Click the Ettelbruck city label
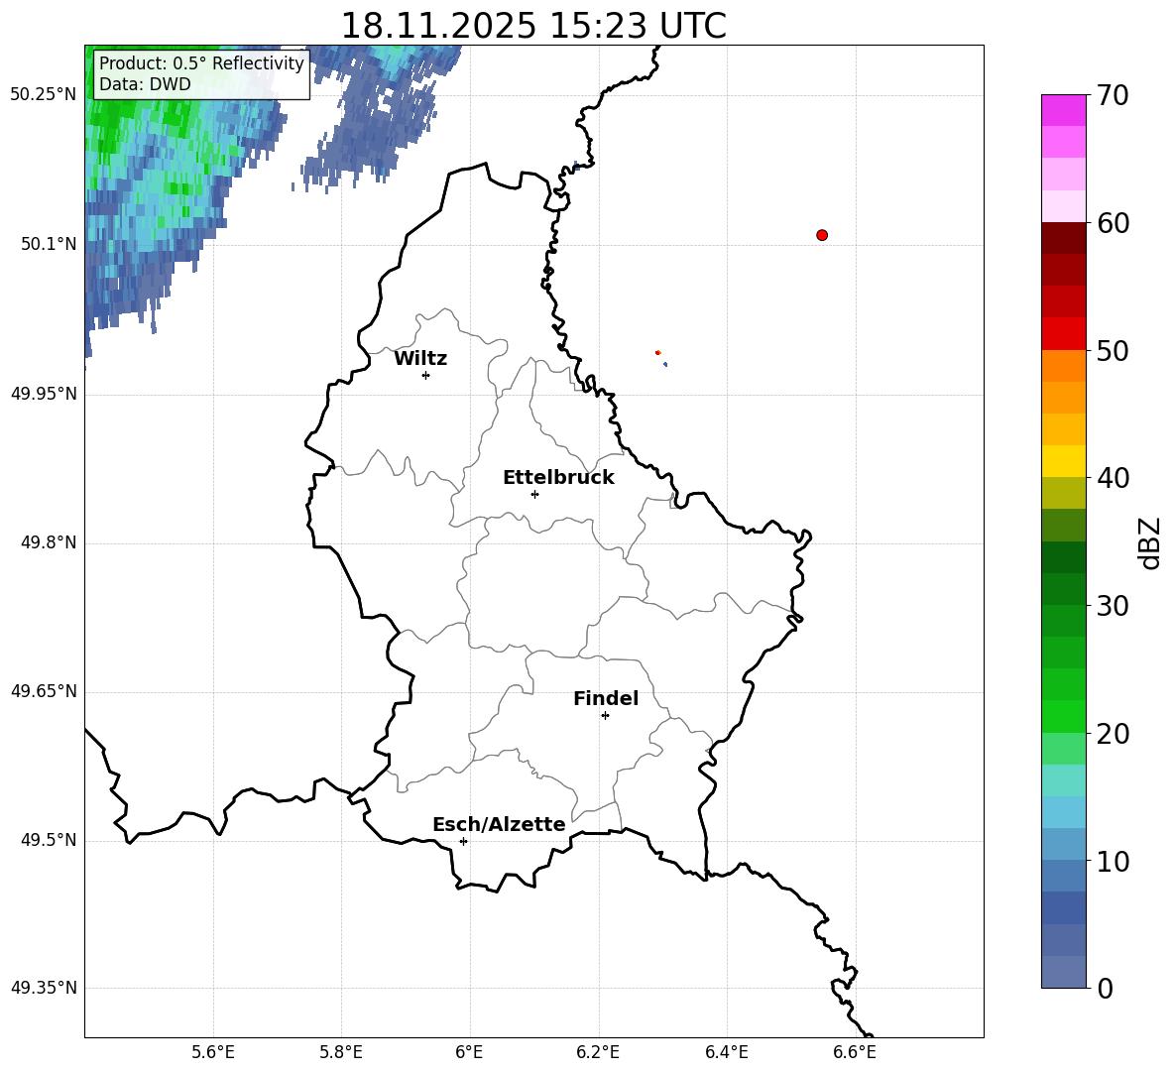The image size is (1174, 1072). (558, 478)
